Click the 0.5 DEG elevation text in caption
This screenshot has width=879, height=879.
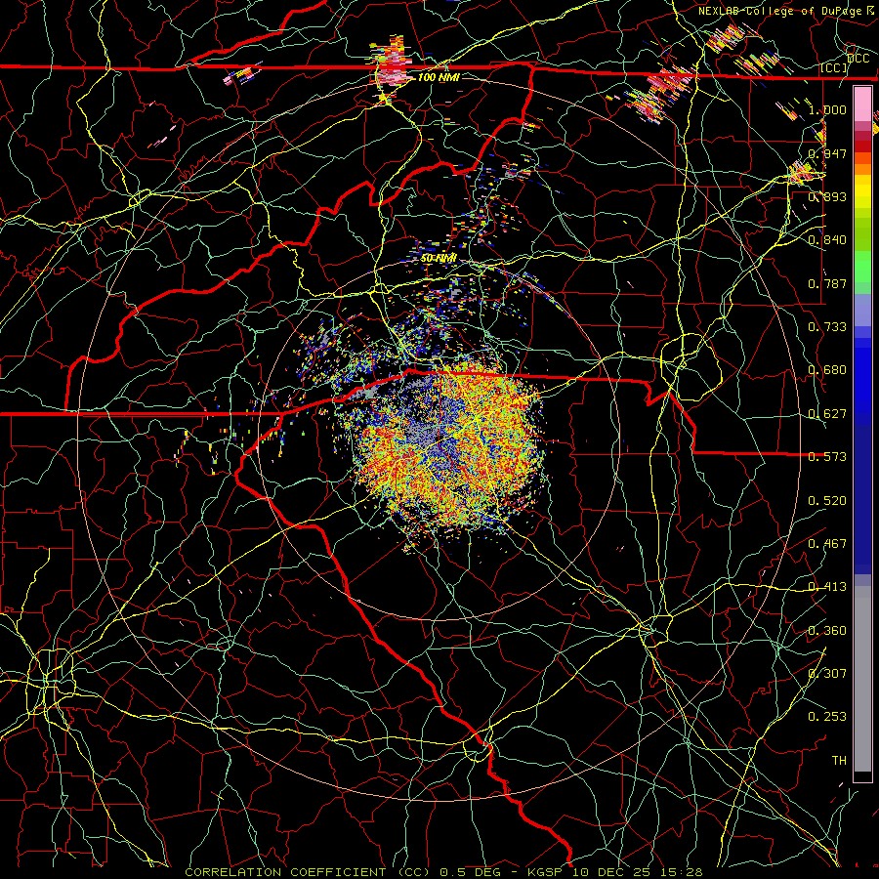(x=471, y=872)
